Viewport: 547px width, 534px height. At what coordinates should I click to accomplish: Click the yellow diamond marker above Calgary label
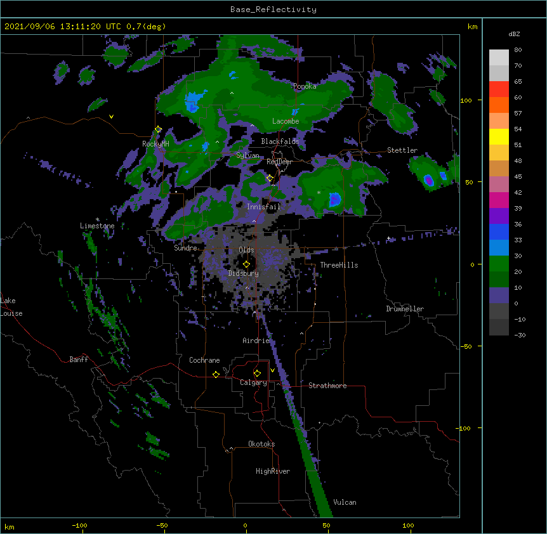coord(257,374)
